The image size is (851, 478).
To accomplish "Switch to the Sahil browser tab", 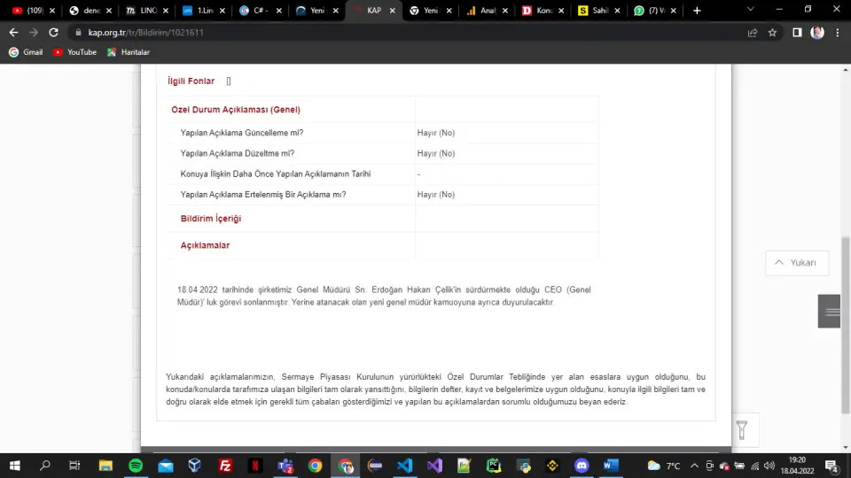I will point(592,11).
